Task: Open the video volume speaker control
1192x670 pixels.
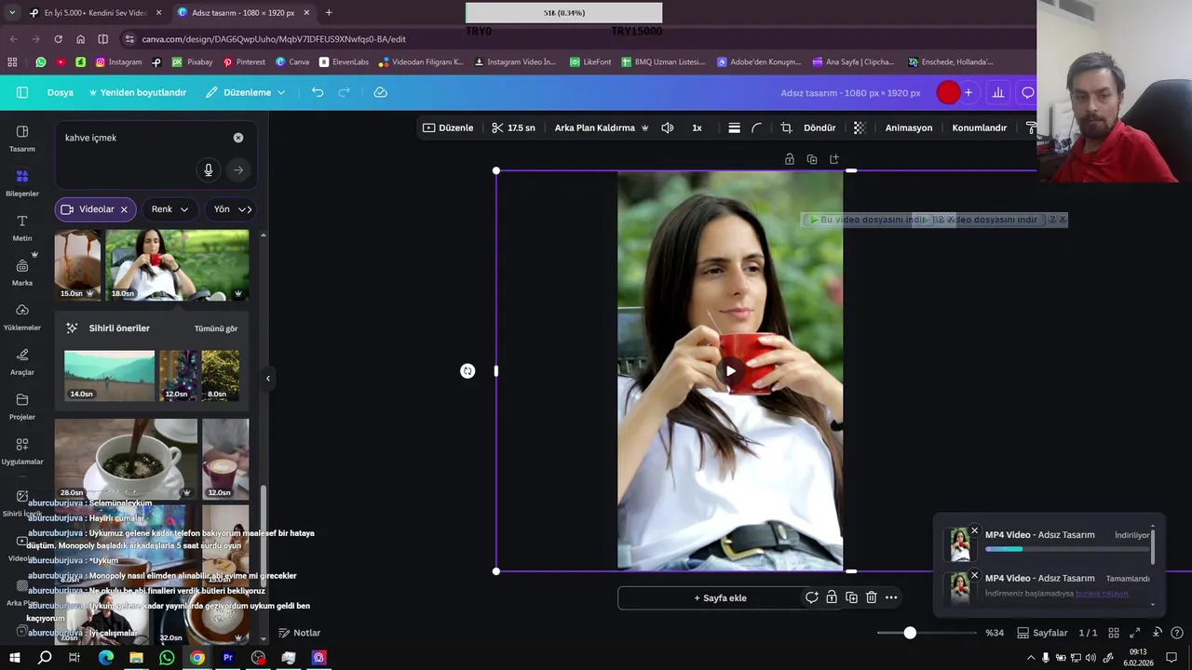Action: point(667,127)
